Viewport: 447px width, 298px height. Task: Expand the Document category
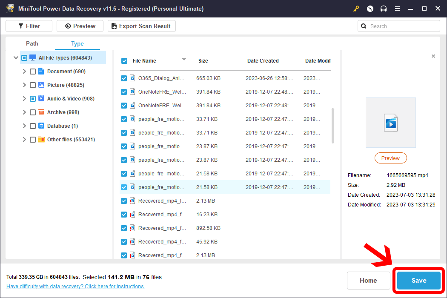[24, 71]
